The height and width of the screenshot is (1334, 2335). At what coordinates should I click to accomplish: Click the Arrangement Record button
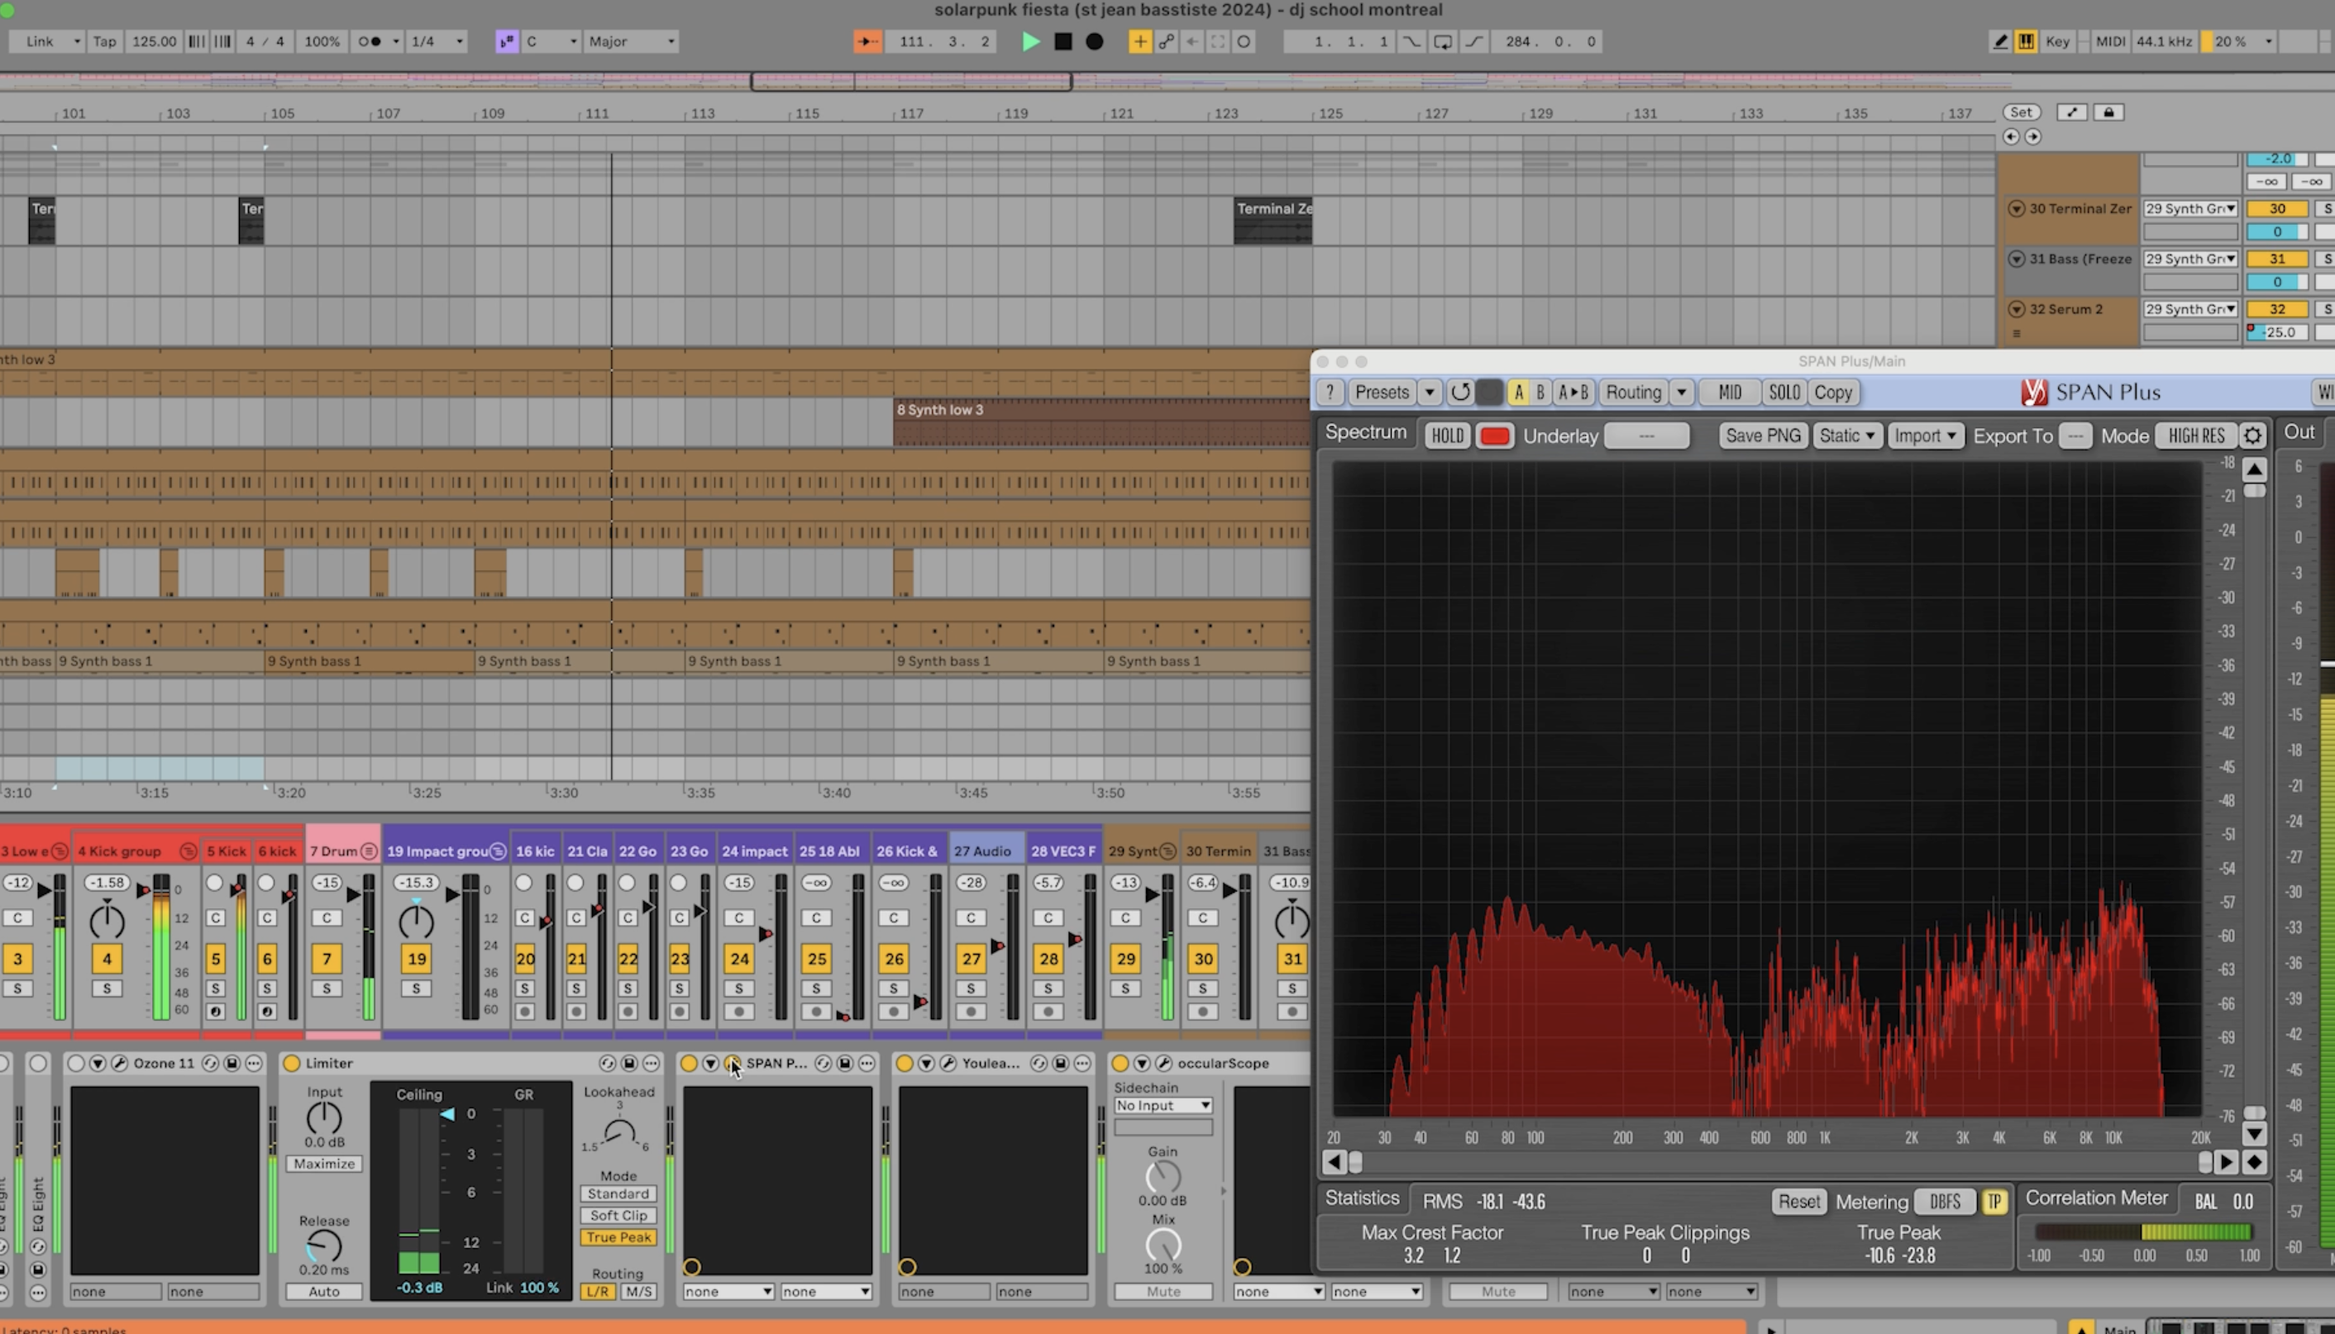click(x=1094, y=41)
